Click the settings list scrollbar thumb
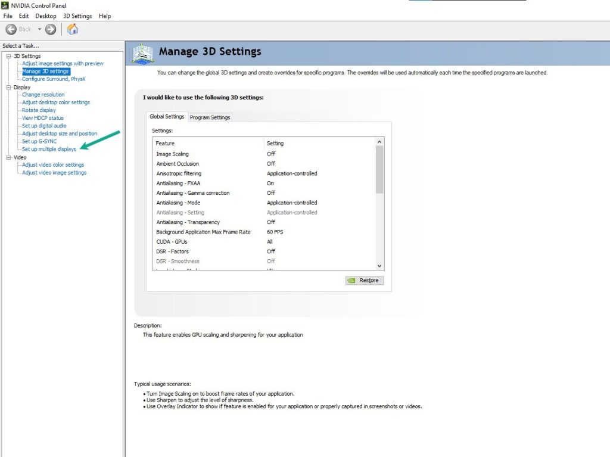Image resolution: width=610 pixels, height=457 pixels. coord(379,170)
